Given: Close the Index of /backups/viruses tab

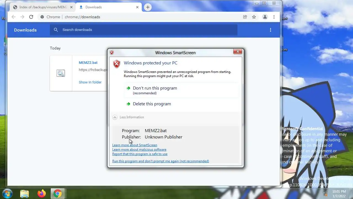Looking at the screenshot, I should [71, 7].
